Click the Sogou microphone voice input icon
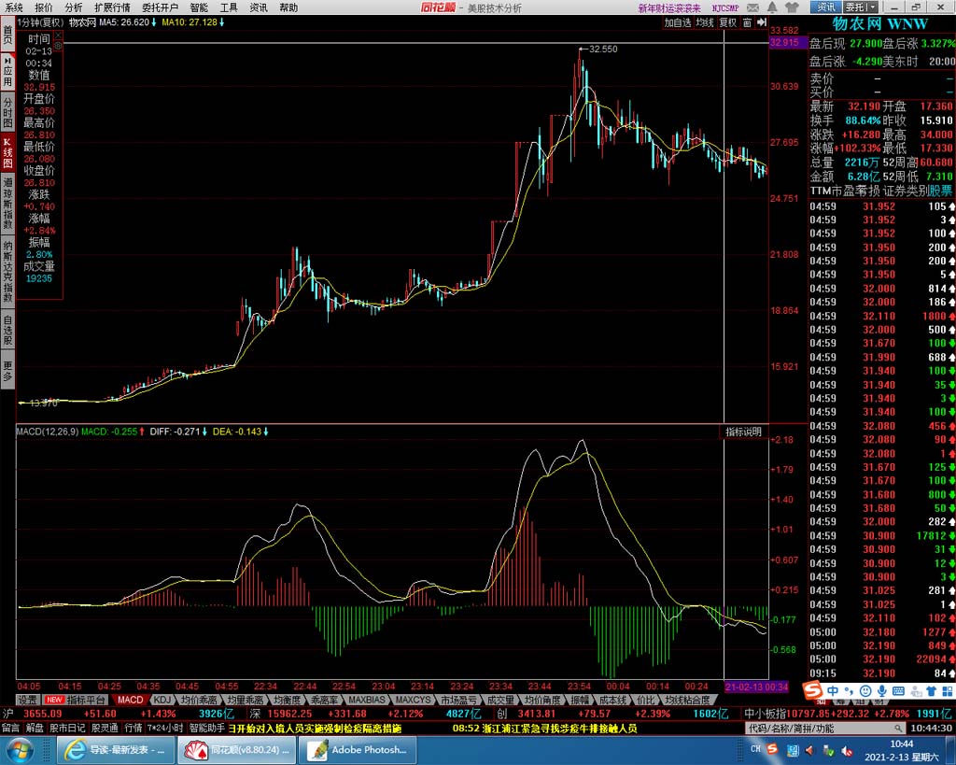 point(881,691)
